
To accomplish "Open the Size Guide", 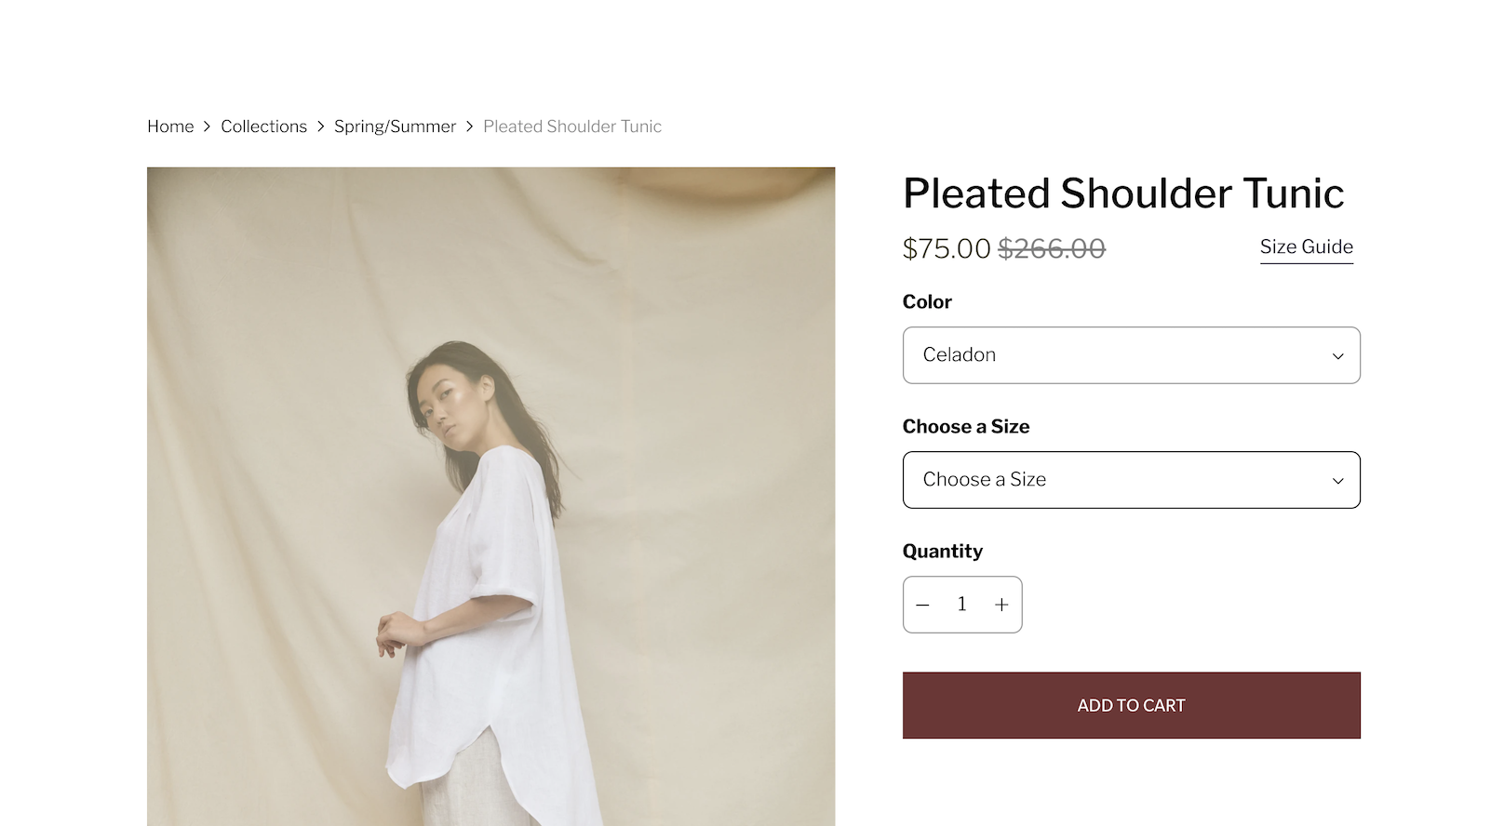I will coord(1306,246).
